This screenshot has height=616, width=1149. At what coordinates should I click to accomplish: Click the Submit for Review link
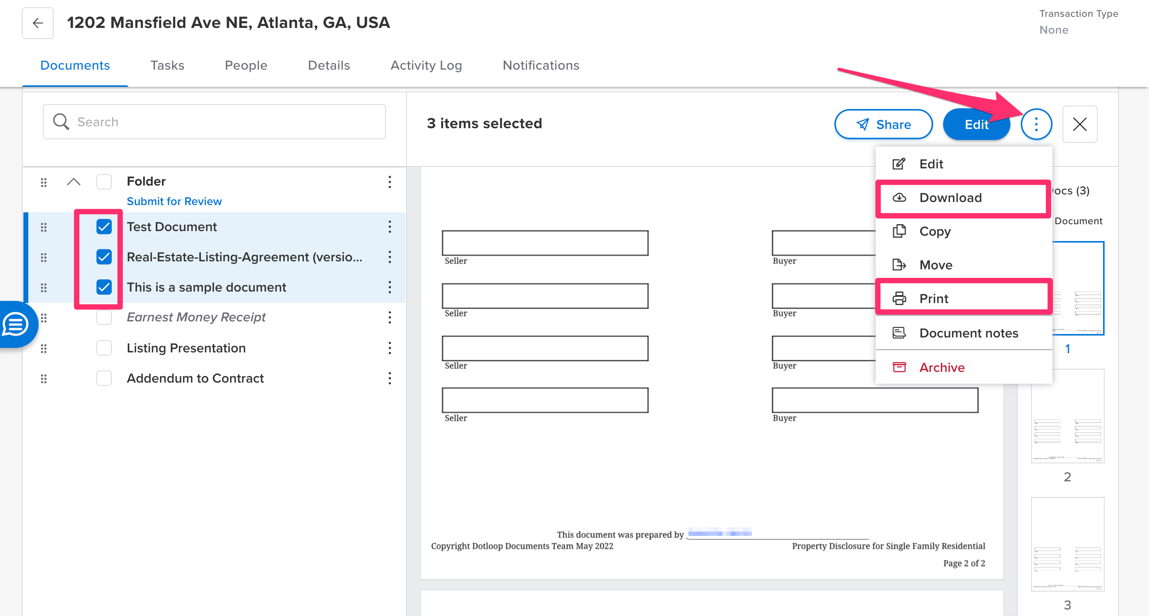pyautogui.click(x=174, y=201)
